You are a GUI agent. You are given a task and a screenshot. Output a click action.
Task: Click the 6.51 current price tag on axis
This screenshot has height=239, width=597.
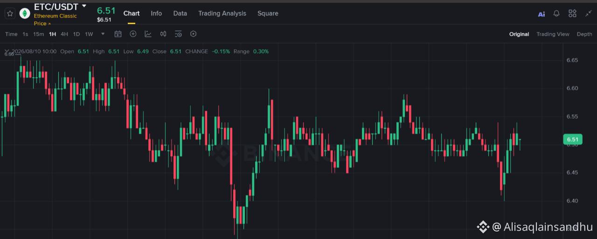(572, 140)
